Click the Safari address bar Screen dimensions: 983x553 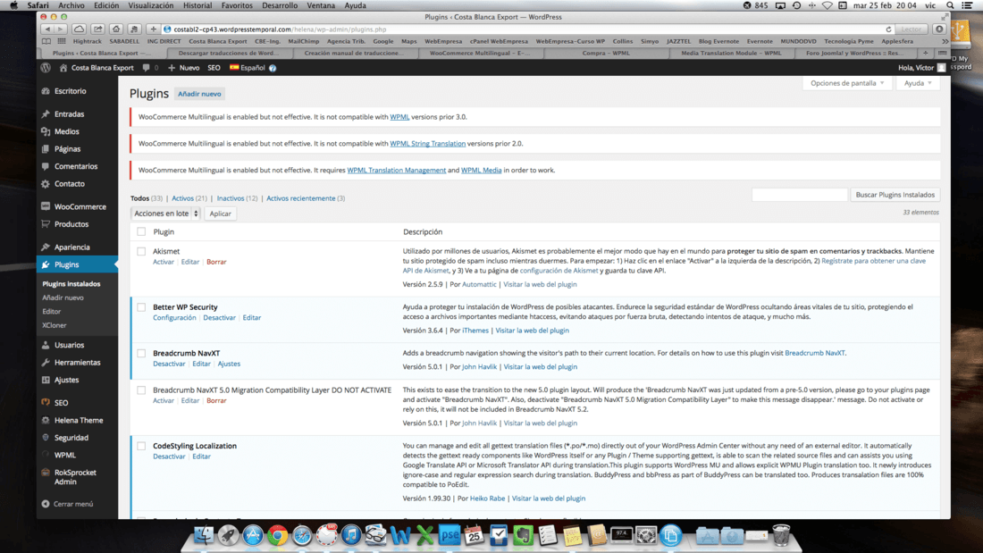pos(526,29)
